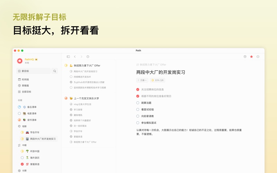277x173 pixels.
Task: Open the more options circle icon
Action: pyautogui.click(x=258, y=57)
